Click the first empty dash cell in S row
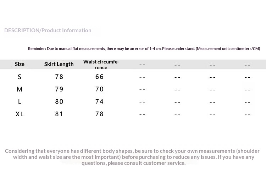Image resolution: width=266 pixels, height=172 pixels. [x=142, y=77]
